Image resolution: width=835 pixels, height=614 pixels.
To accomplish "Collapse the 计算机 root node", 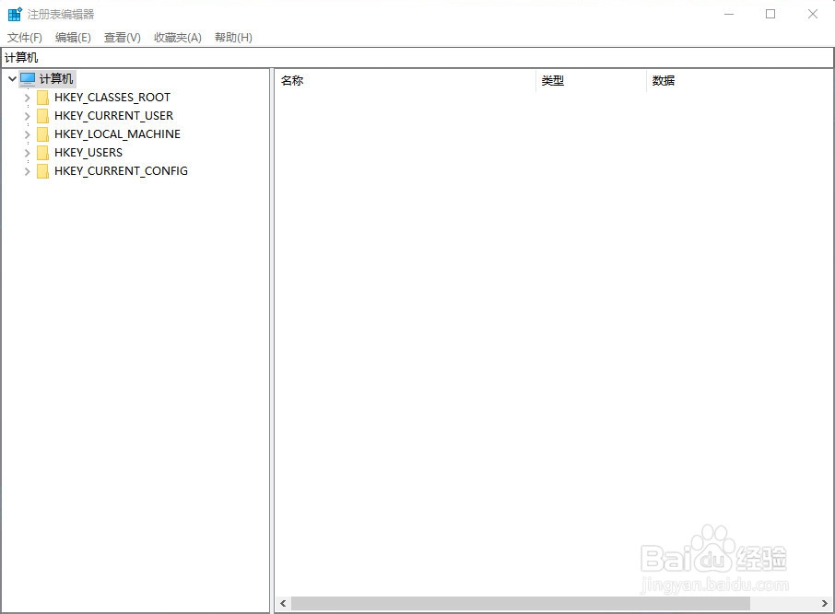I will [11, 78].
